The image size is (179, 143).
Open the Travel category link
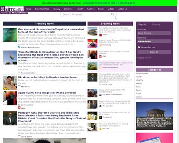(x=138, y=93)
